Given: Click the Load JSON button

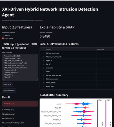Looking at the screenshot, I should click(x=7, y=85).
